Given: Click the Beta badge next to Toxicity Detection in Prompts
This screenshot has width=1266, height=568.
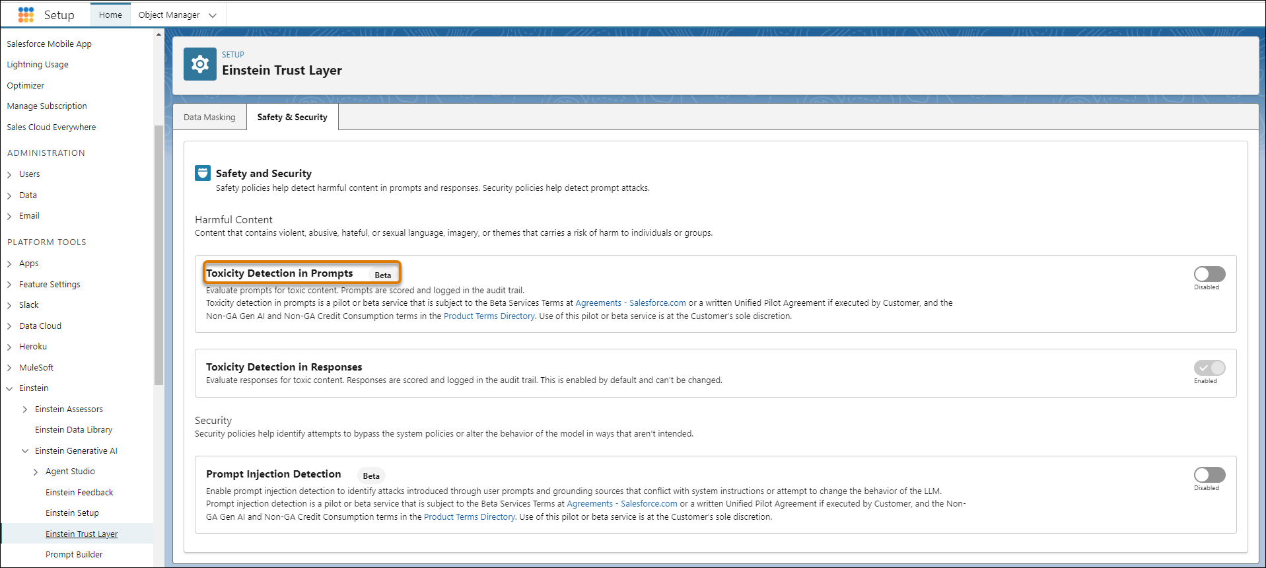Looking at the screenshot, I should [x=383, y=275].
